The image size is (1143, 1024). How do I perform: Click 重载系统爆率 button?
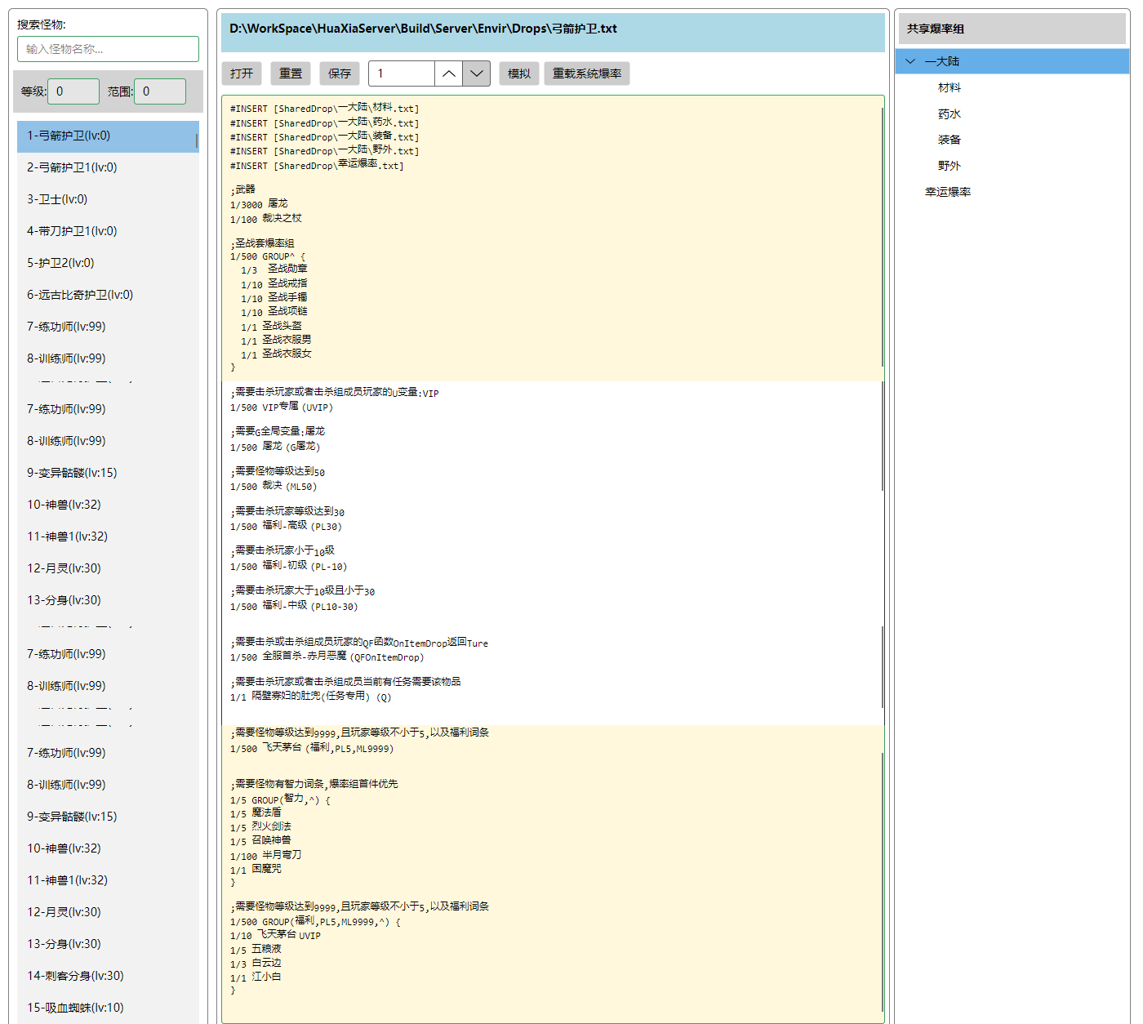[587, 73]
